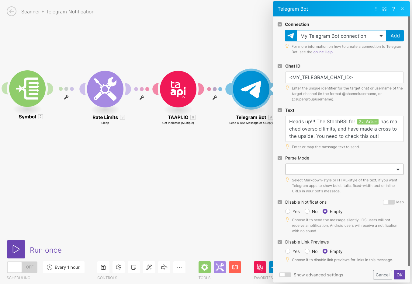Choose Yes for Disable Link Previews

(288, 251)
